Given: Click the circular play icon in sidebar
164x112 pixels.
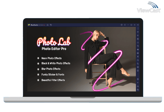Looking at the screenshot, I should pyautogui.click(x=138, y=46).
